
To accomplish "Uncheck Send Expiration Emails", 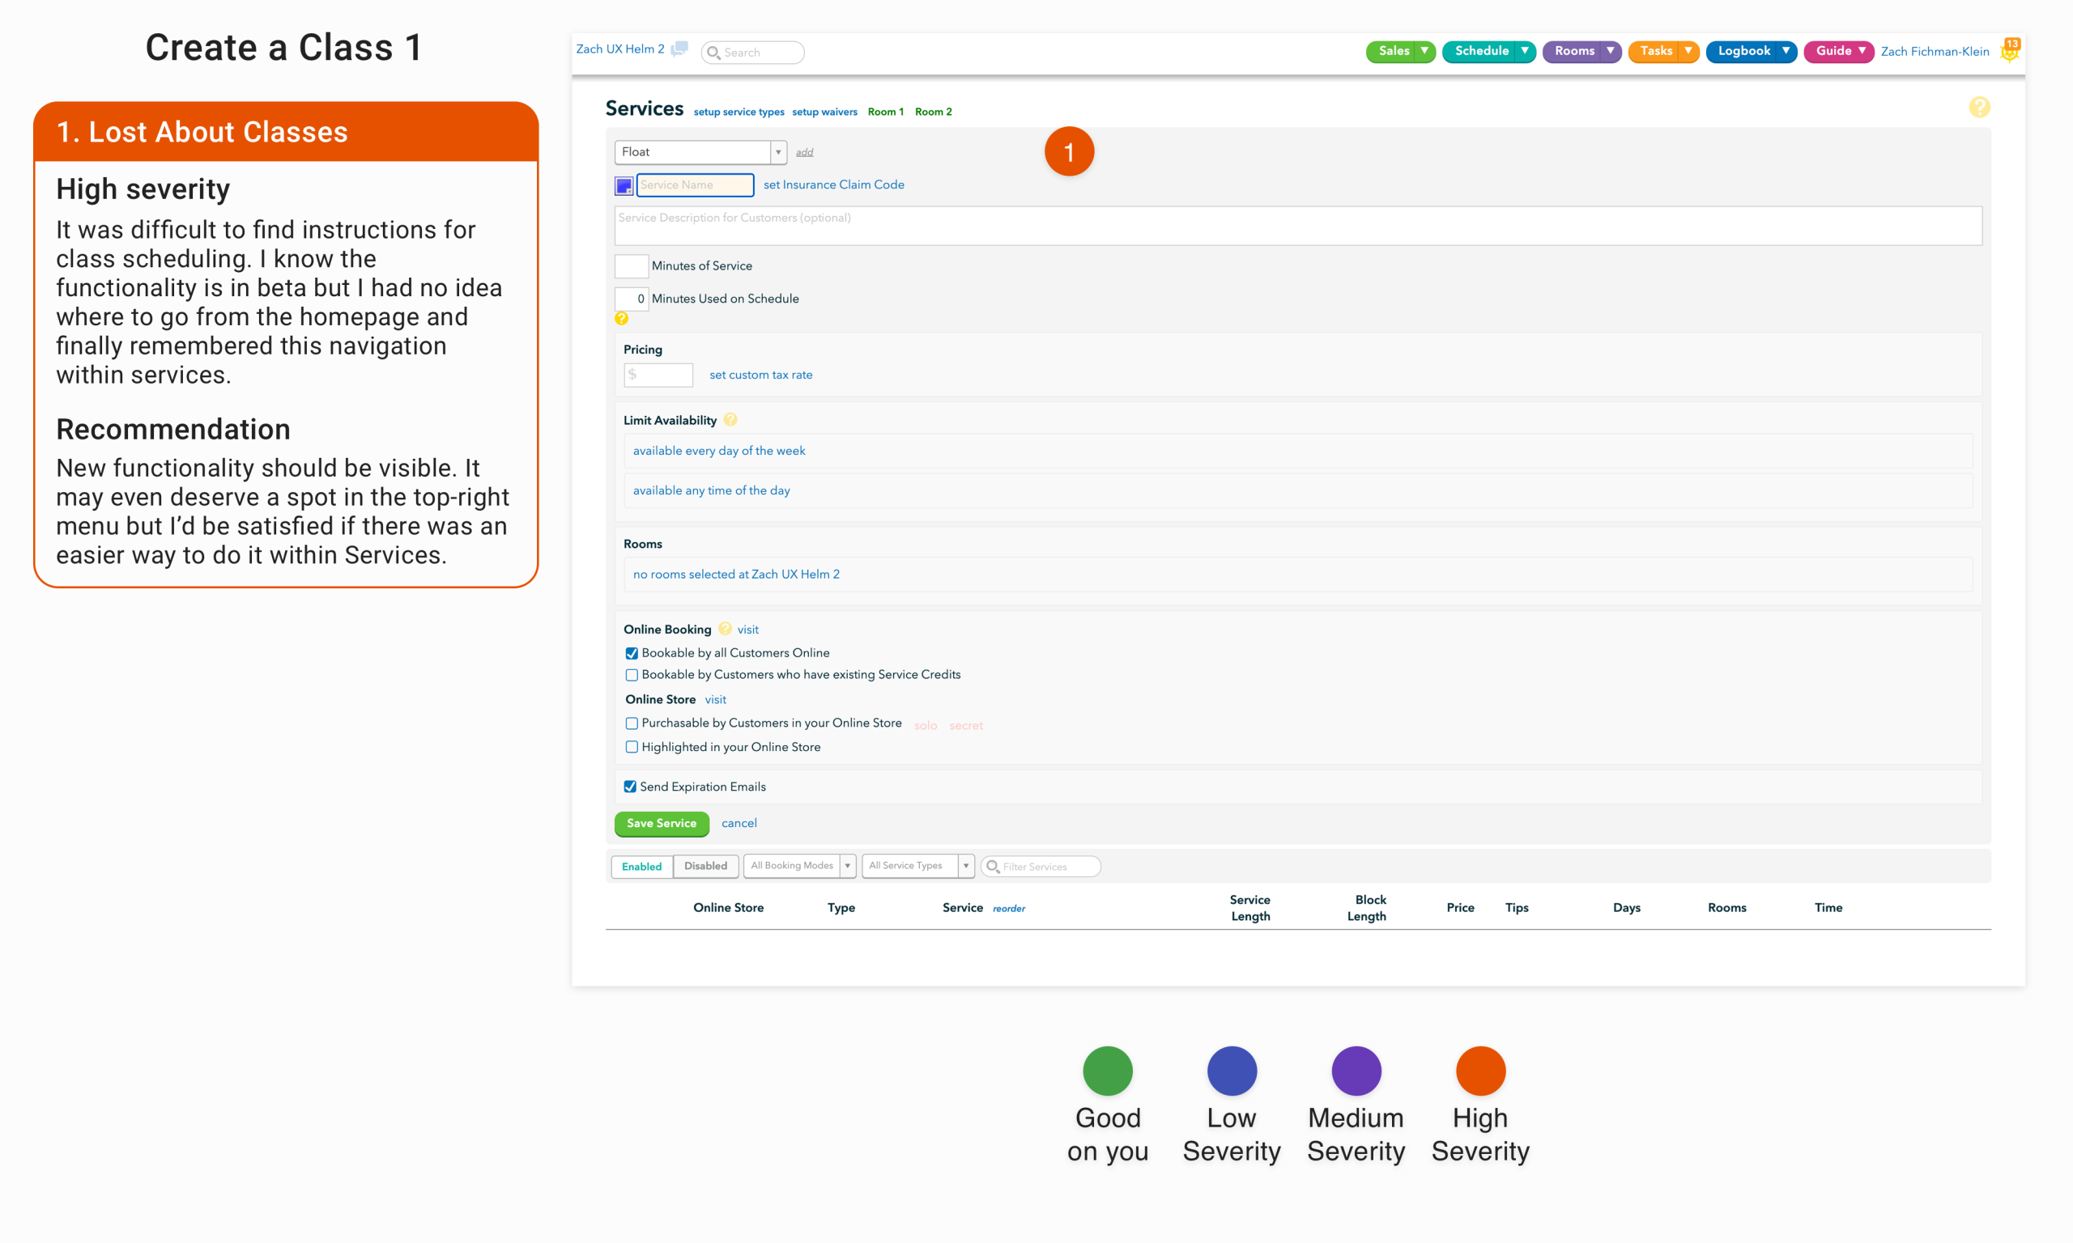I will click(x=630, y=787).
